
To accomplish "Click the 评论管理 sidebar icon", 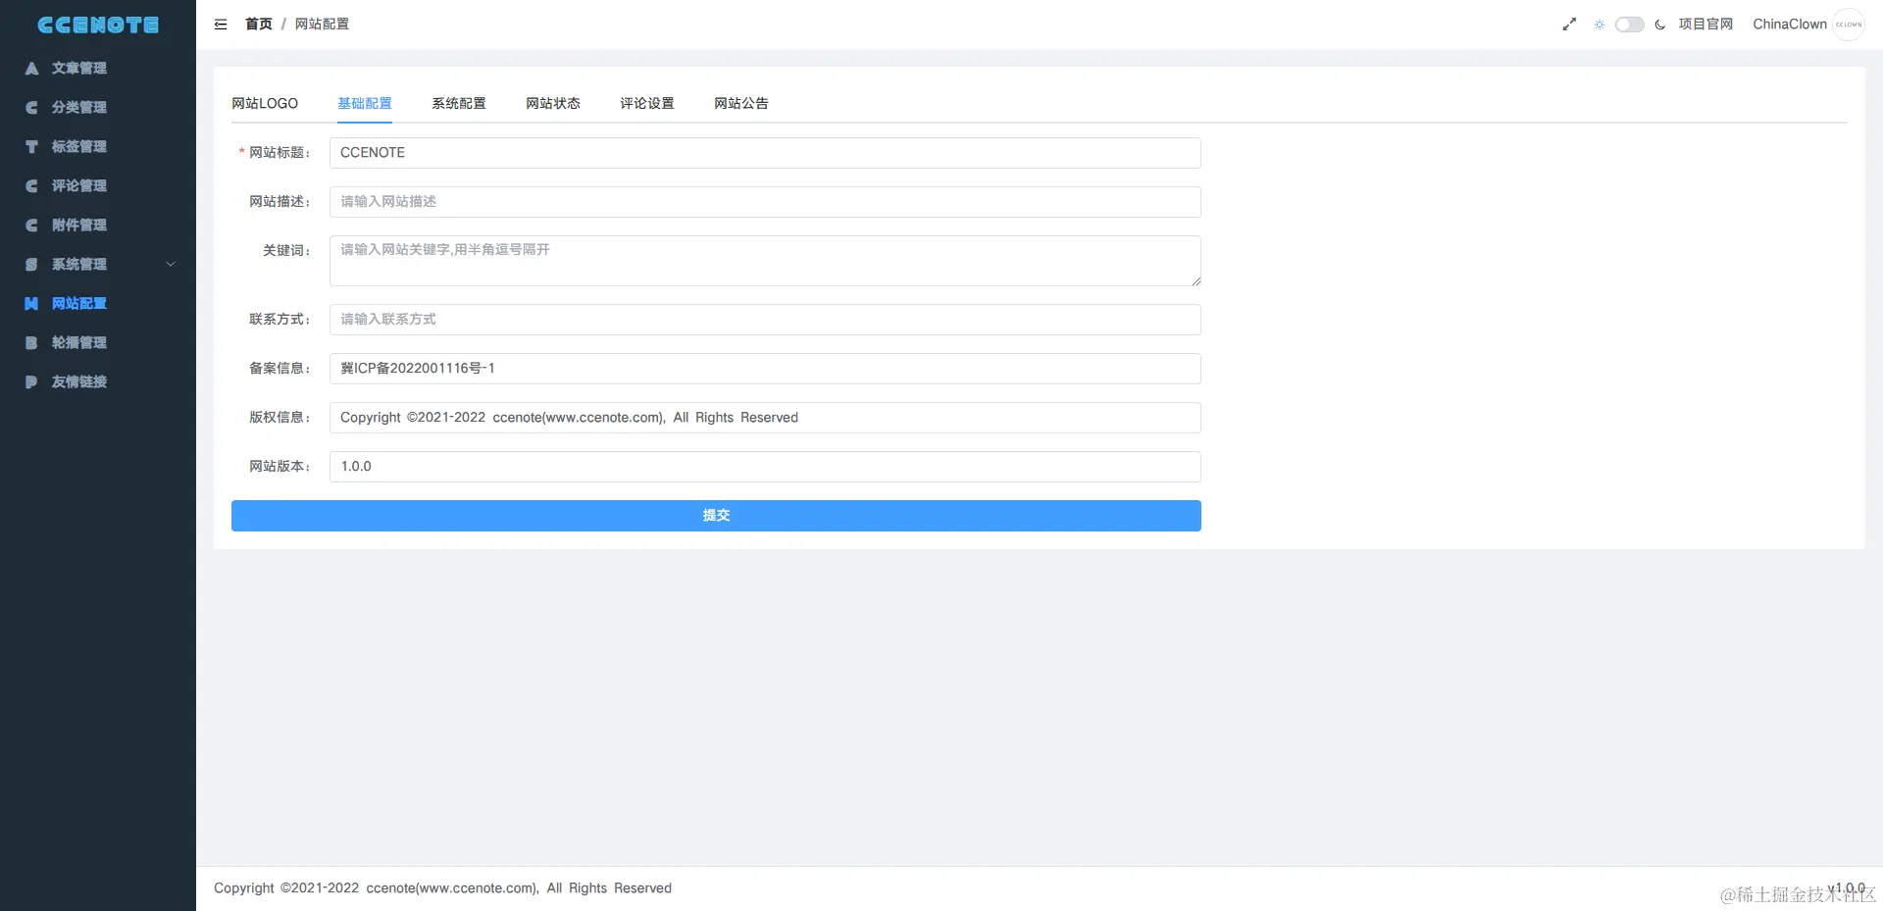I will pos(31,186).
